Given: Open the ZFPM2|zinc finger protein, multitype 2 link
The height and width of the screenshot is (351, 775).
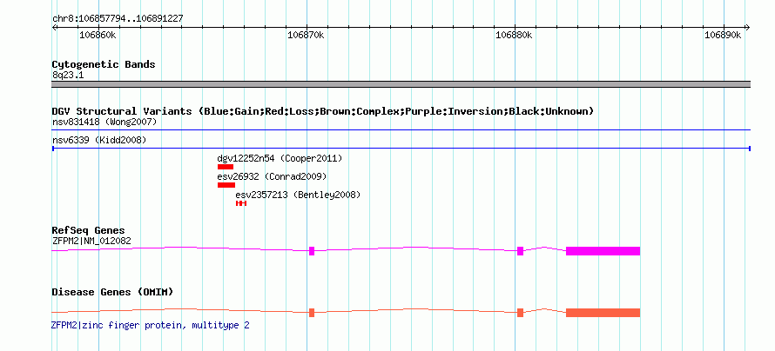Looking at the screenshot, I should 151,325.
